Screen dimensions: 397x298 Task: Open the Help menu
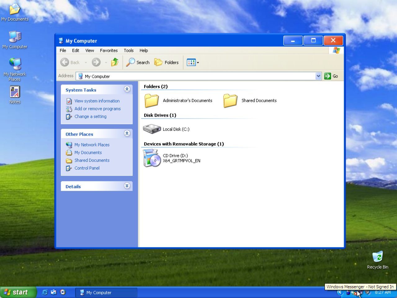click(144, 50)
